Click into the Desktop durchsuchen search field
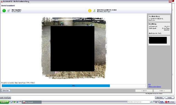The width and height of the screenshot is (176, 105). tap(139, 102)
